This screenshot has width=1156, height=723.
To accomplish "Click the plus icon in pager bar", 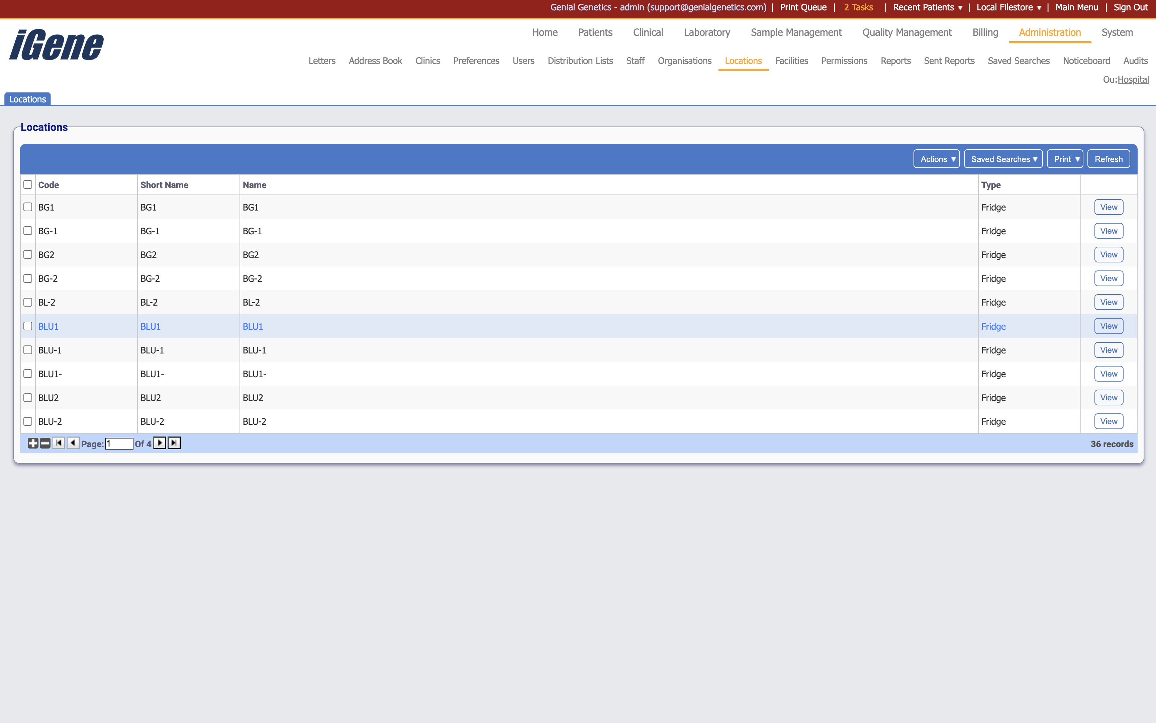I will [32, 443].
